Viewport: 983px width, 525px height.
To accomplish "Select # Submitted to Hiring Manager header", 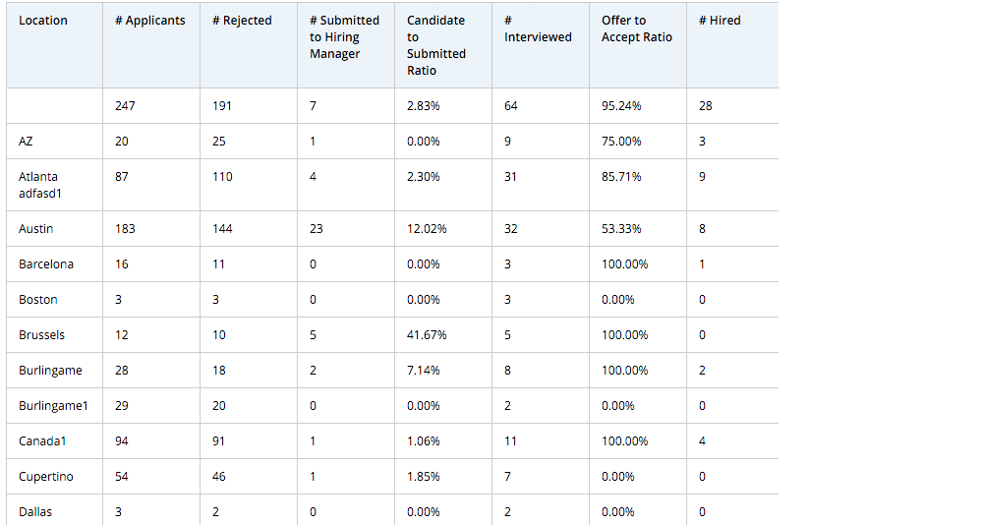I will tap(344, 37).
